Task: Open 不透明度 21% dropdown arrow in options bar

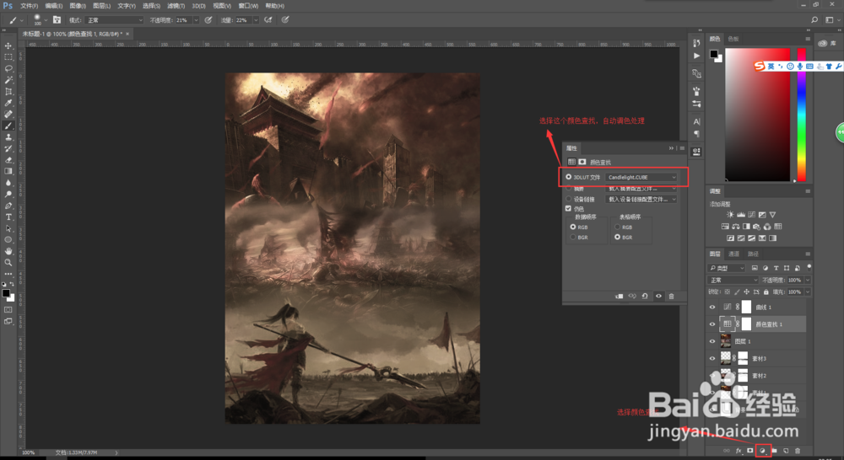Action: click(x=196, y=20)
